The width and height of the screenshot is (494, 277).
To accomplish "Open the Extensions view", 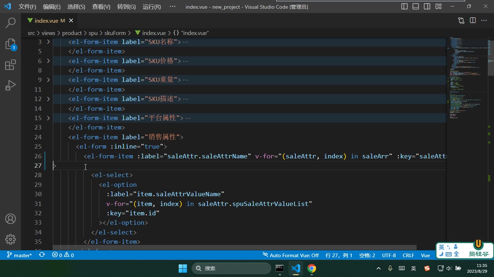I will tap(10, 65).
